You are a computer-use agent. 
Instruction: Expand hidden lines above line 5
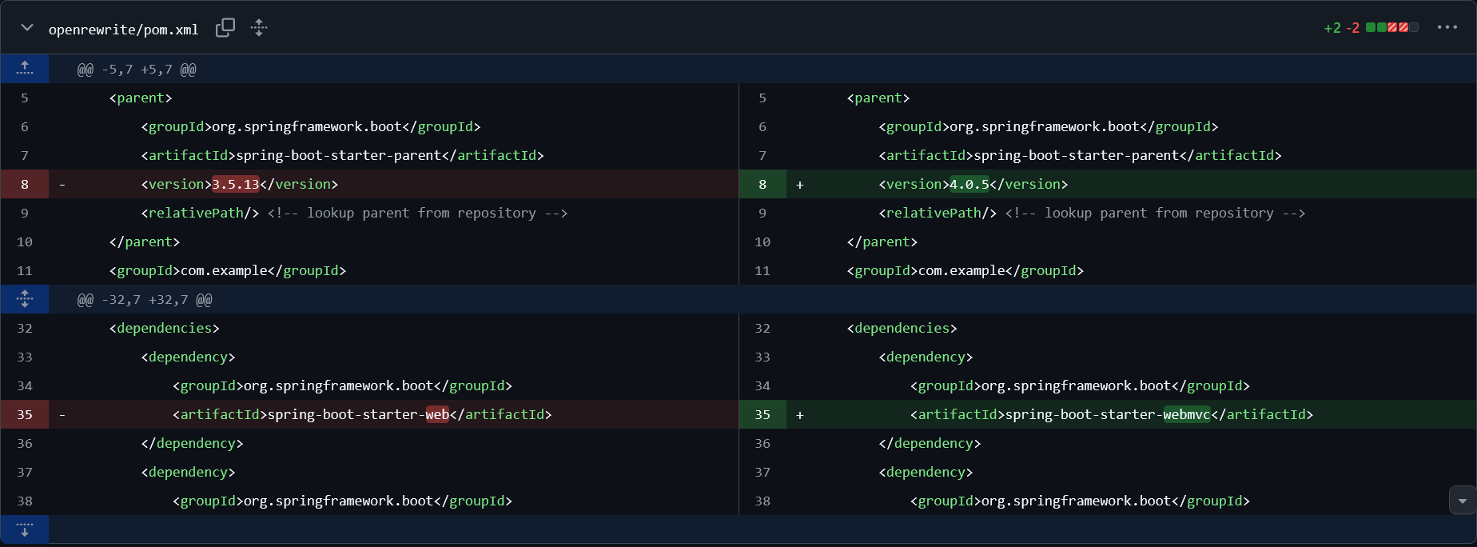point(25,69)
